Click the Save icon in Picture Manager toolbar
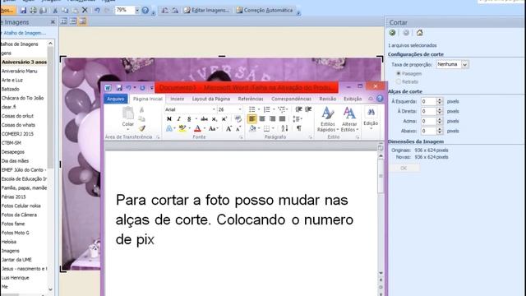Image resolution: width=526 pixels, height=296 pixels. [x=23, y=11]
